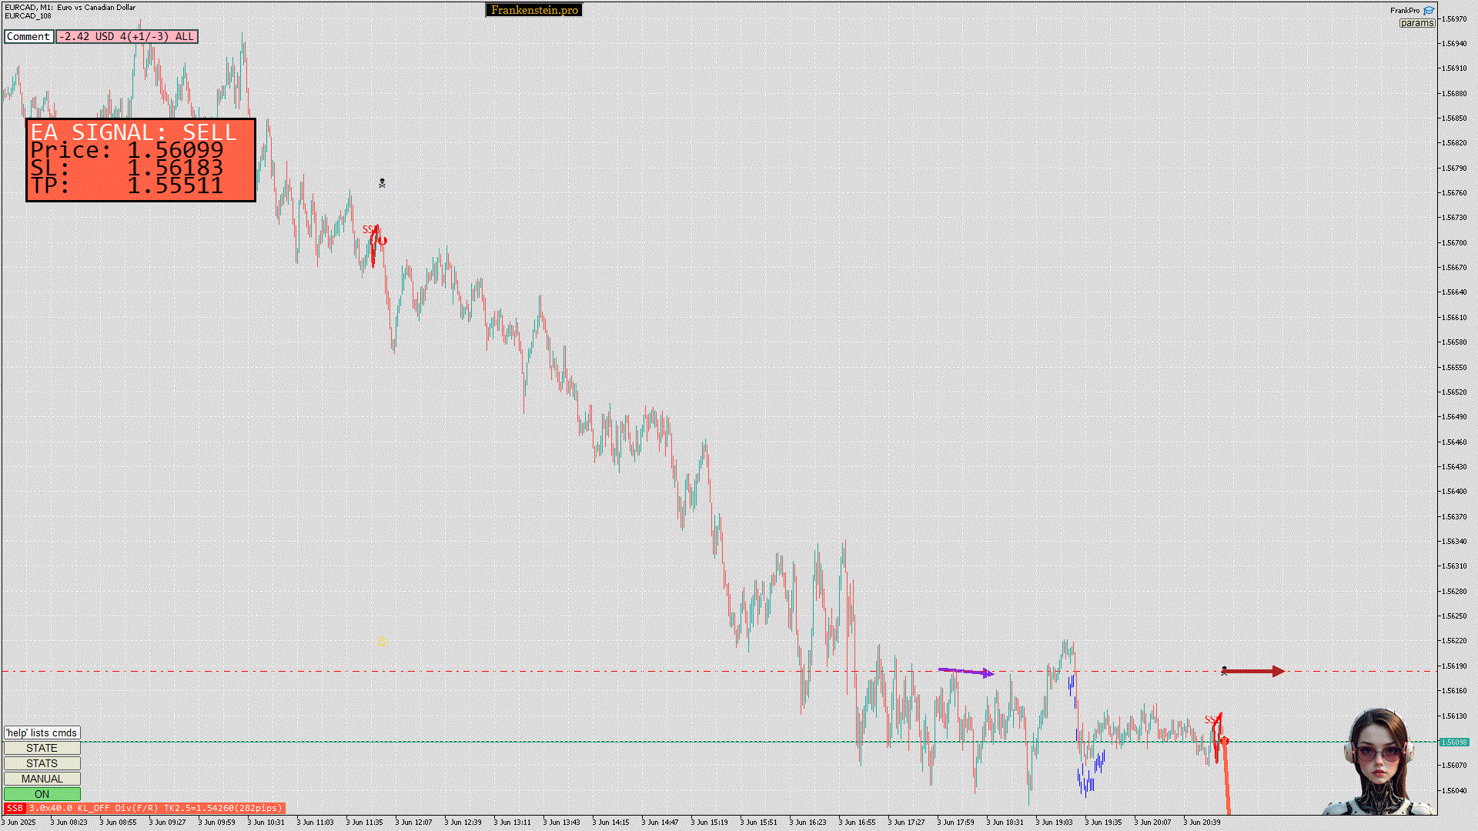The width and height of the screenshot is (1478, 831).
Task: Click the robot girl avatar image
Action: click(x=1380, y=762)
